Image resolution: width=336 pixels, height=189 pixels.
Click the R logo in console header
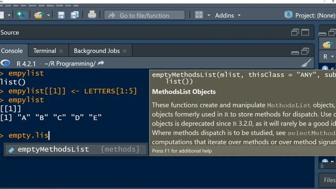click(x=5, y=63)
